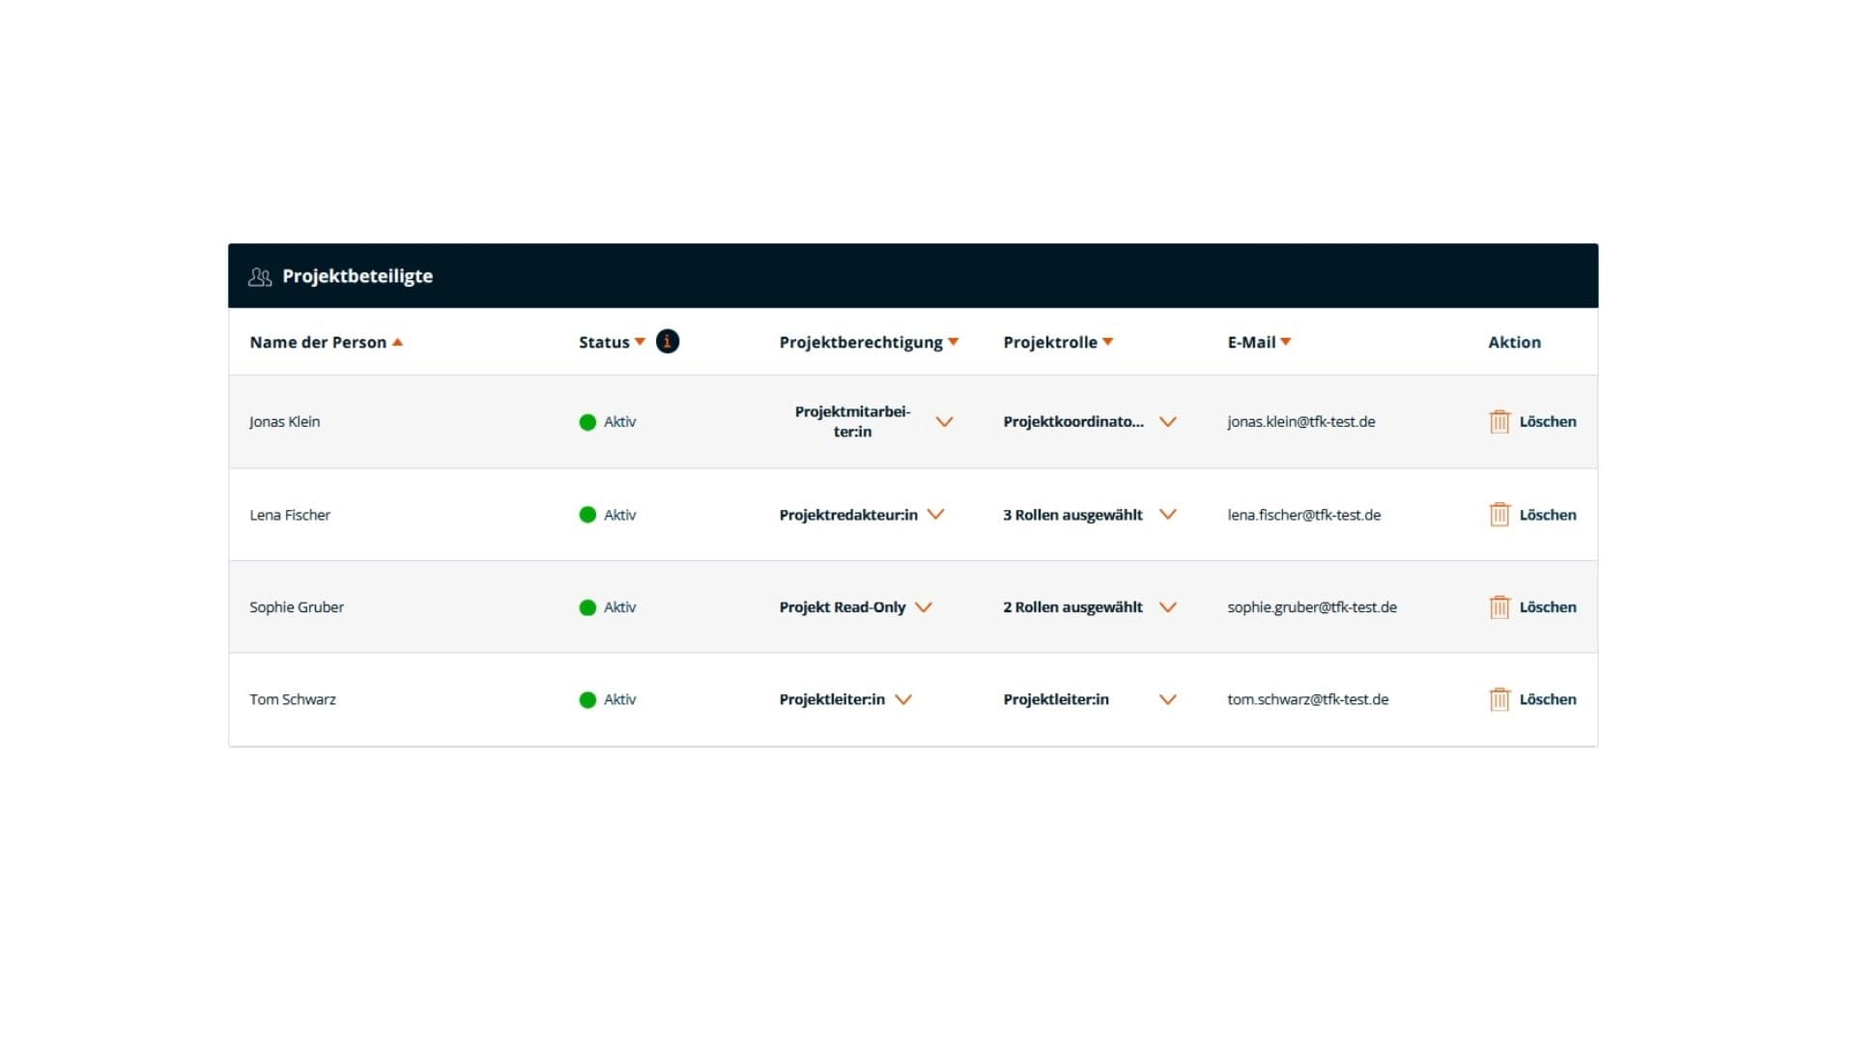Click sort arrow next to Projektrolle
Image resolution: width=1855 pixels, height=1043 pixels.
tap(1108, 342)
